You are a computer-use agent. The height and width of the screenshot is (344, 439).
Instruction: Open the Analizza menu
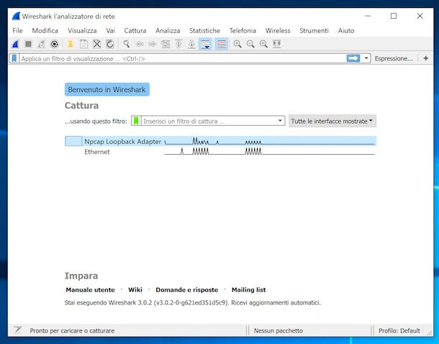click(x=168, y=30)
